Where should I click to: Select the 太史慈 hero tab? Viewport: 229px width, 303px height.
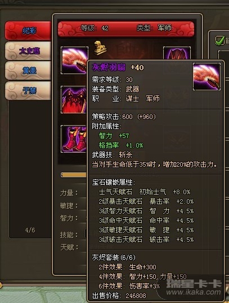[28, 51]
